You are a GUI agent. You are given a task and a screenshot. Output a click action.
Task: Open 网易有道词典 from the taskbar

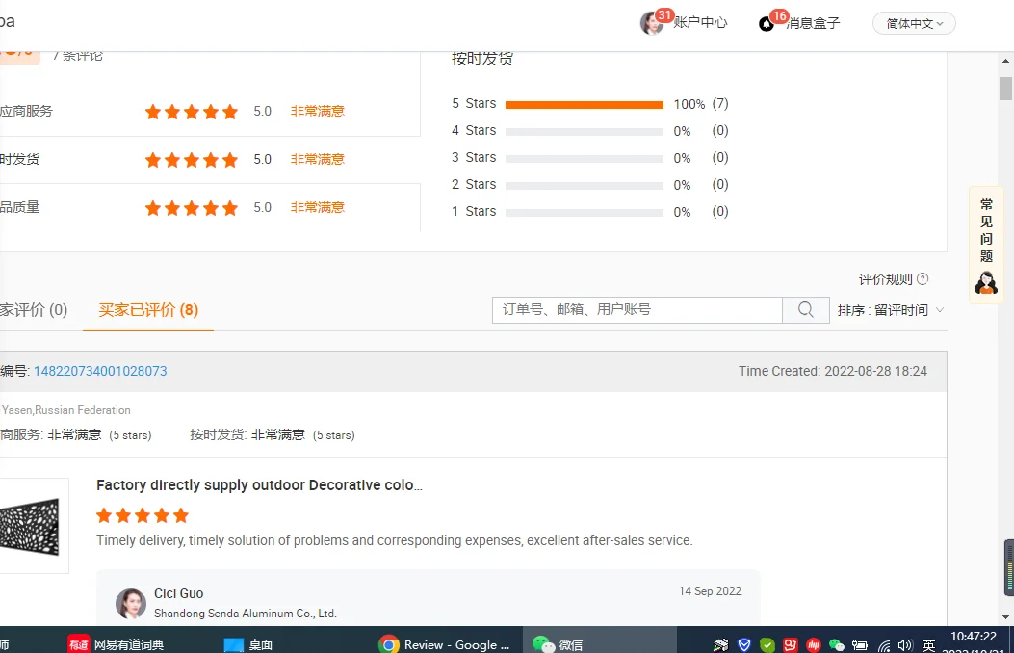[116, 644]
